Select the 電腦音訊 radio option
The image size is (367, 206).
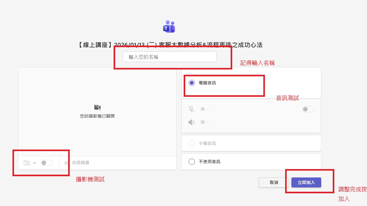pyautogui.click(x=192, y=83)
